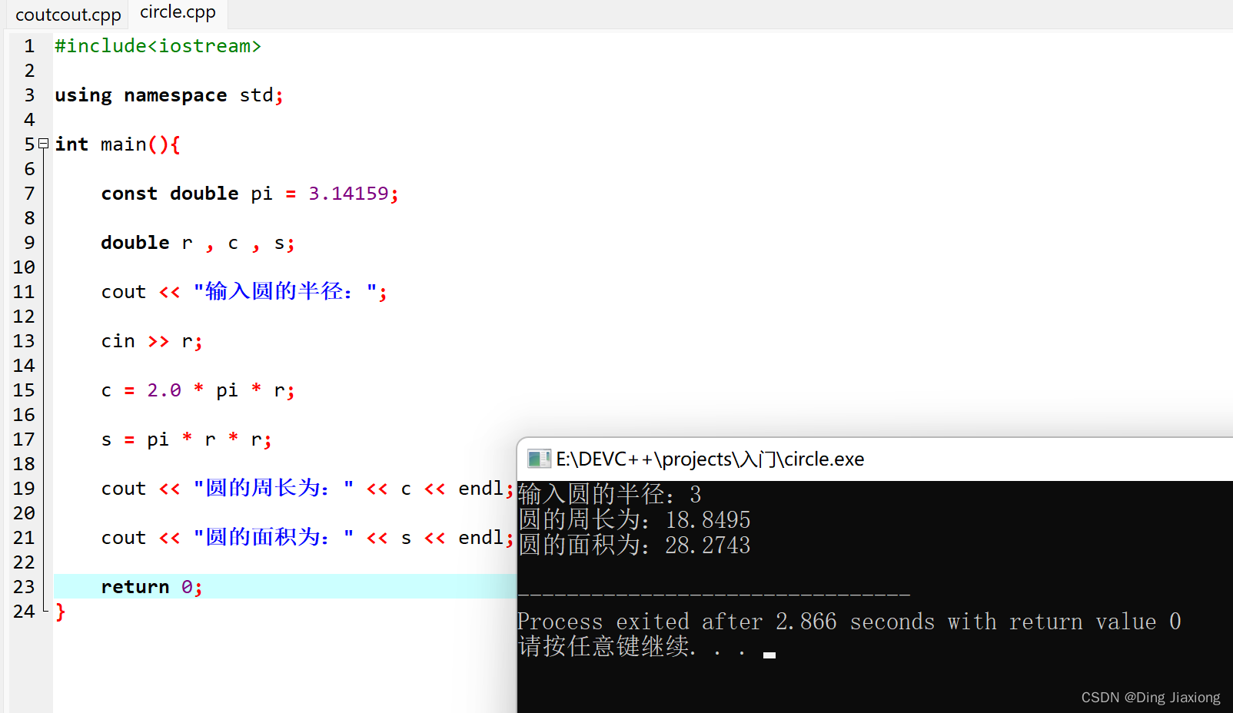The height and width of the screenshot is (713, 1233).
Task: Select the circle.cpp editor tab
Action: tap(178, 12)
